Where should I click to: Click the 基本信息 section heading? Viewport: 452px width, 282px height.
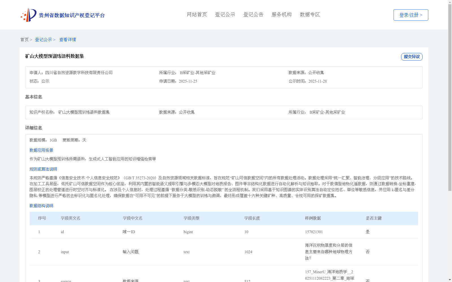click(34, 97)
